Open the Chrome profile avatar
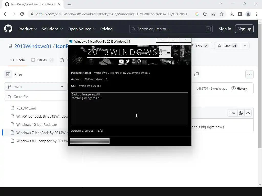262x196 pixels. click(248, 14)
